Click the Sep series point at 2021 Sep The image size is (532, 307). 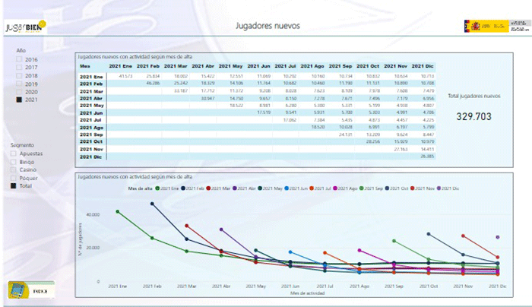tap(394, 241)
